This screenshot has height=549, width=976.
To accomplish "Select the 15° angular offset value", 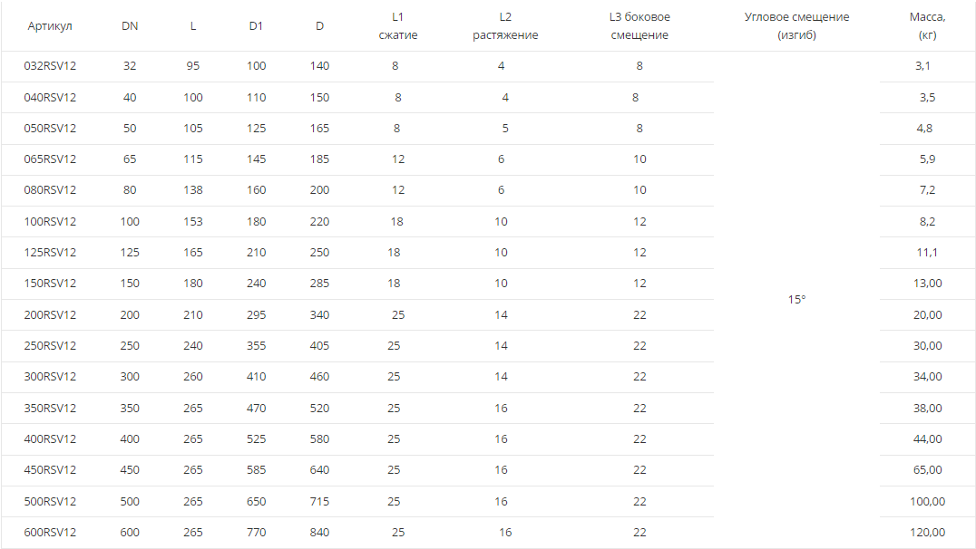I will [796, 300].
